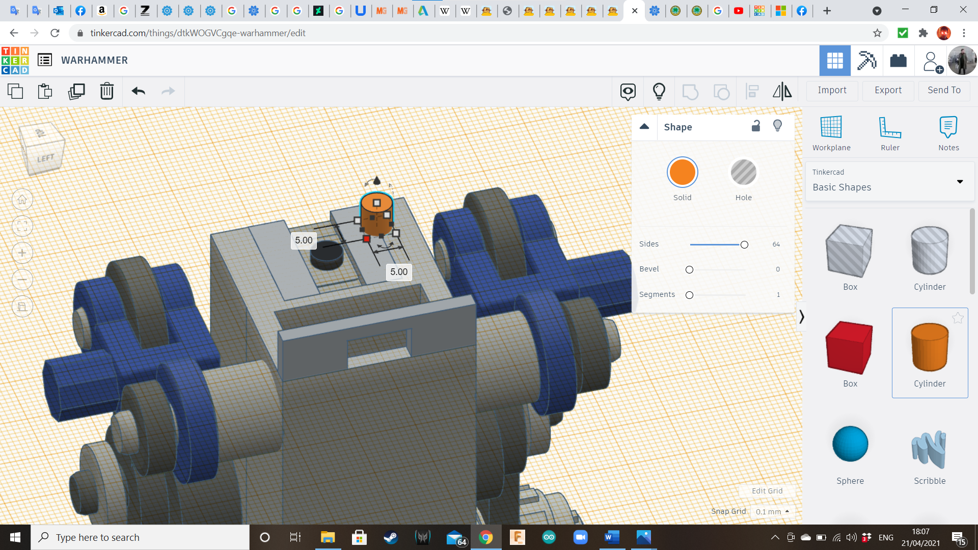Viewport: 978px width, 550px height.
Task: Click the Export button
Action: click(x=888, y=90)
